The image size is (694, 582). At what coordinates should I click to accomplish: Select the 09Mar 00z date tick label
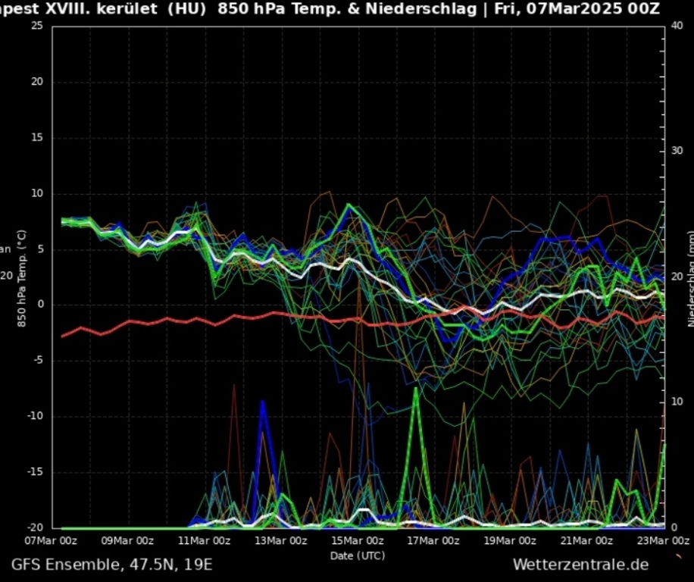[x=127, y=540]
